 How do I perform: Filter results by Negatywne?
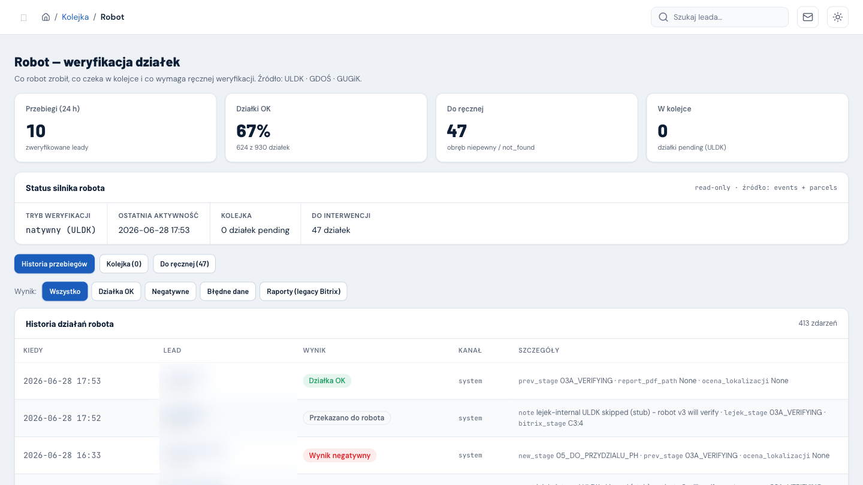point(170,291)
